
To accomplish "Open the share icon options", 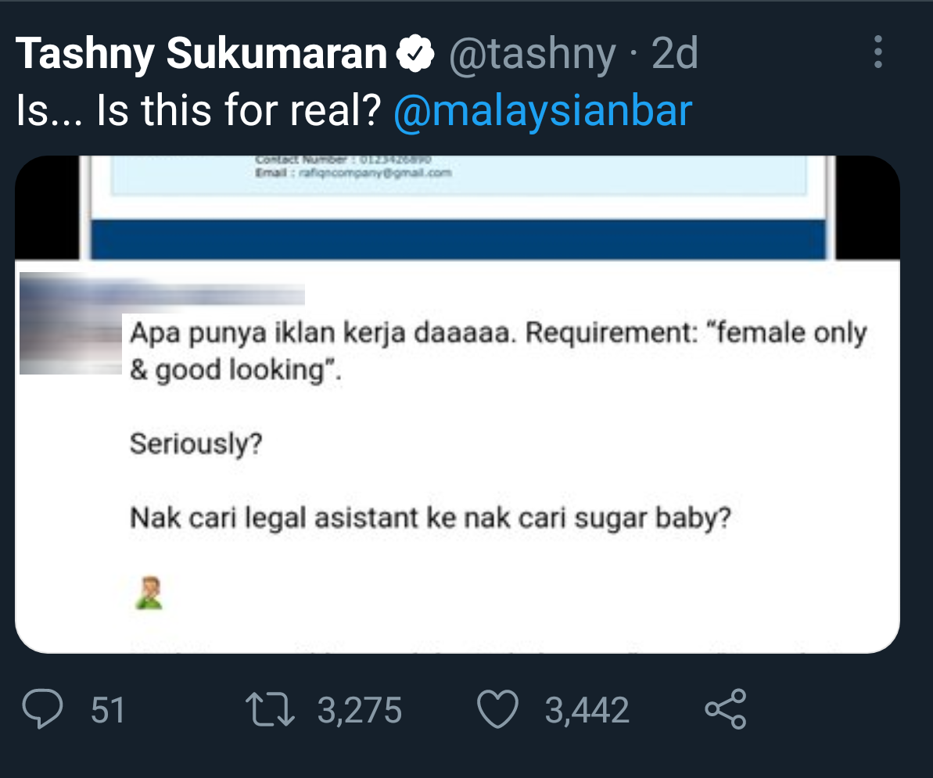I will [726, 709].
